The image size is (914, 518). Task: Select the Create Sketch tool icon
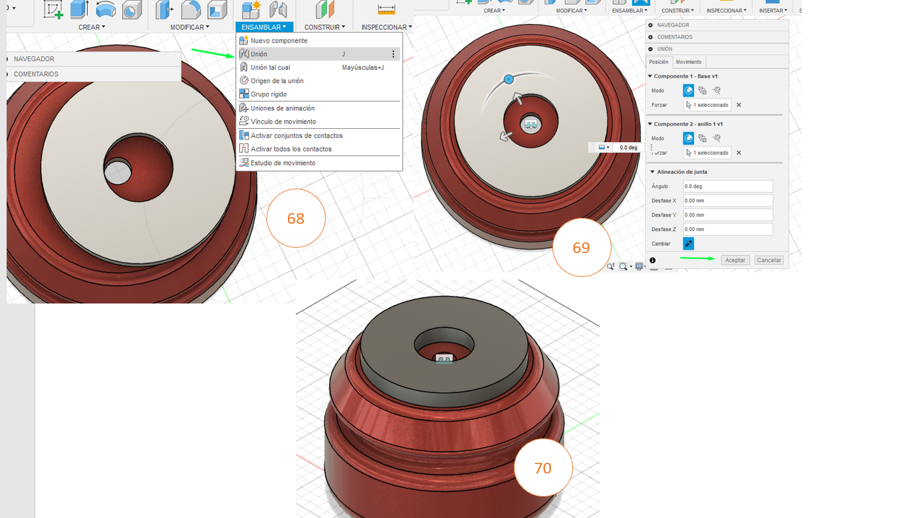tap(53, 9)
